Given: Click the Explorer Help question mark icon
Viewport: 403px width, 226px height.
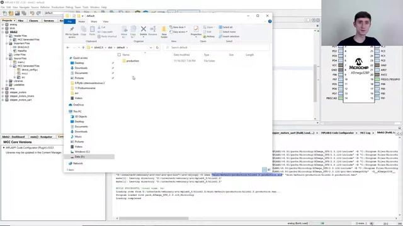Looking at the screenshot, I should [270, 21].
